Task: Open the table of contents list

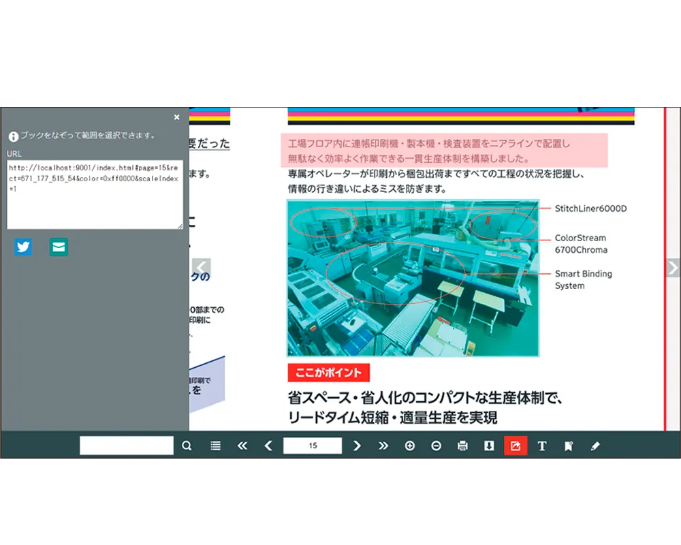Action: pos(216,446)
